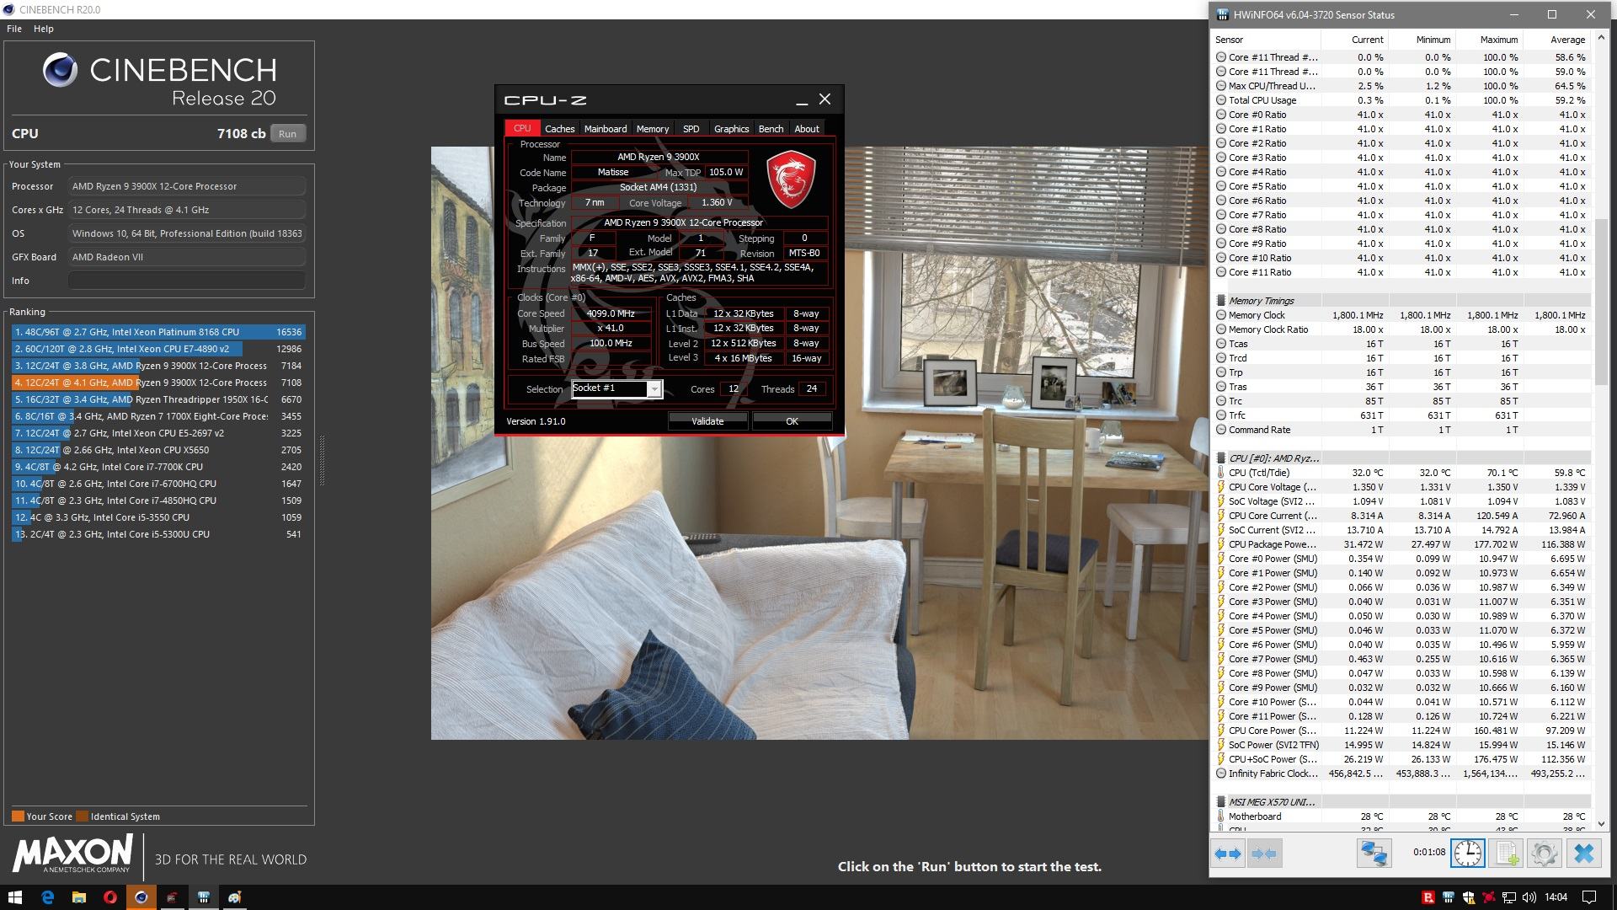1617x910 pixels.
Task: Click the HWiNFO vertical scrollbar thumb
Action: (x=1602, y=302)
